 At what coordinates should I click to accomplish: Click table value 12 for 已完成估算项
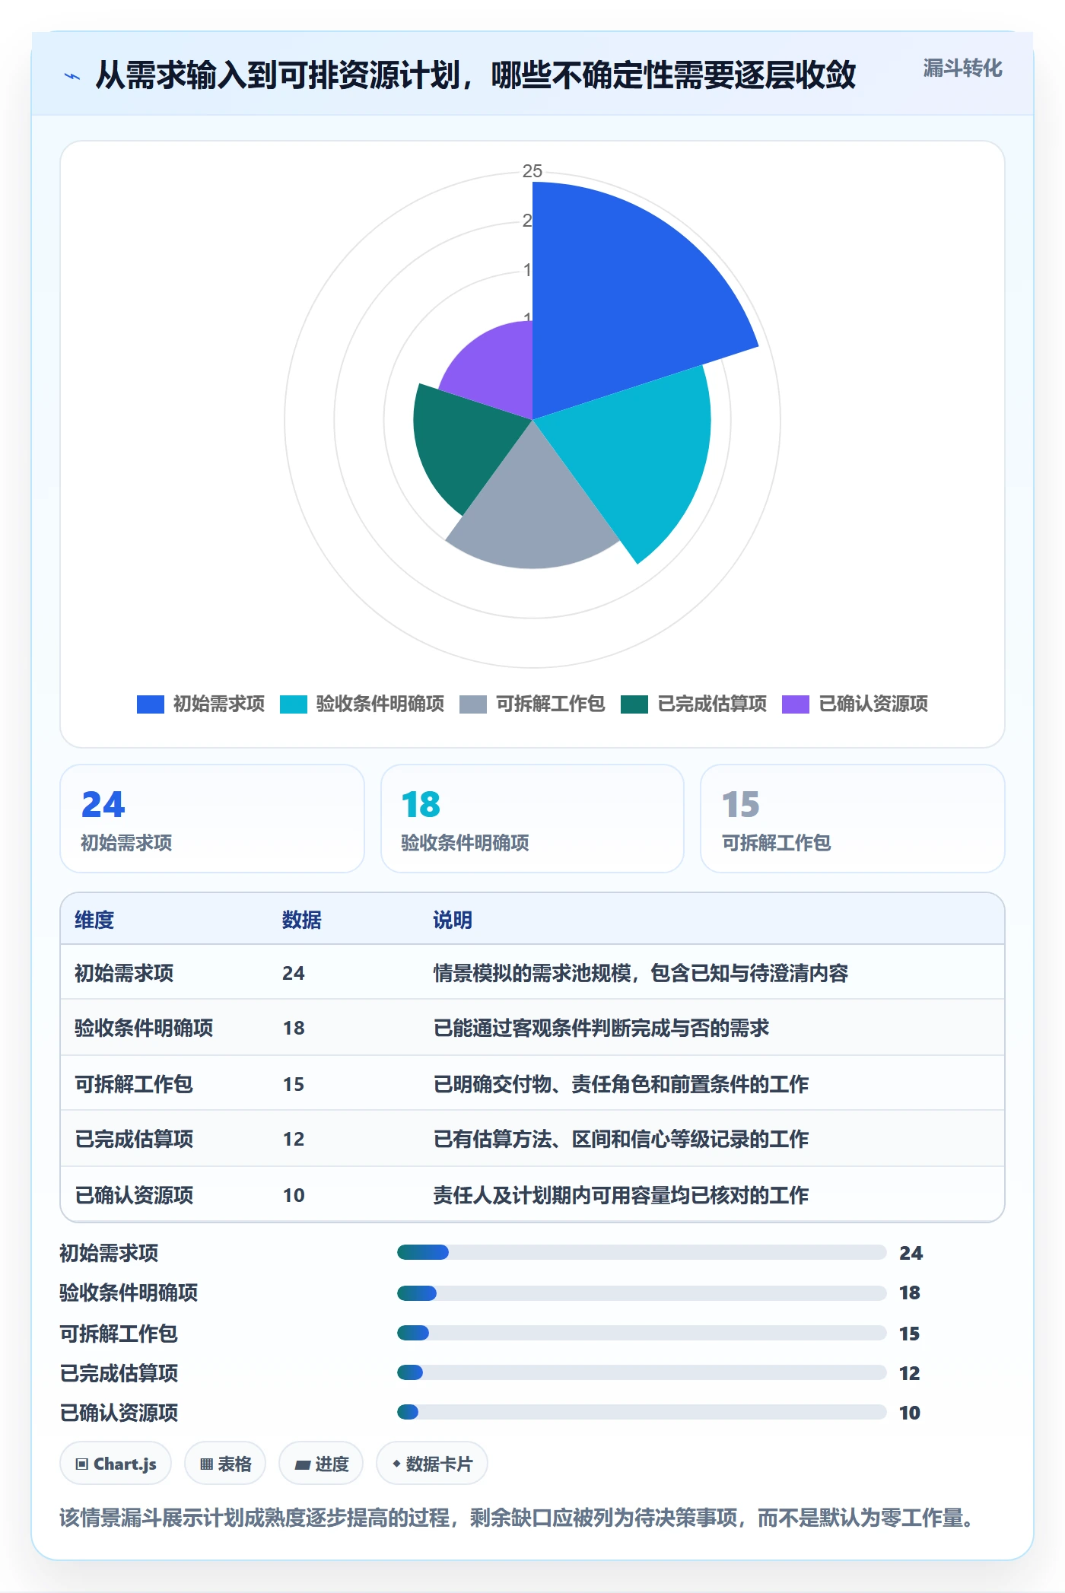(294, 1139)
